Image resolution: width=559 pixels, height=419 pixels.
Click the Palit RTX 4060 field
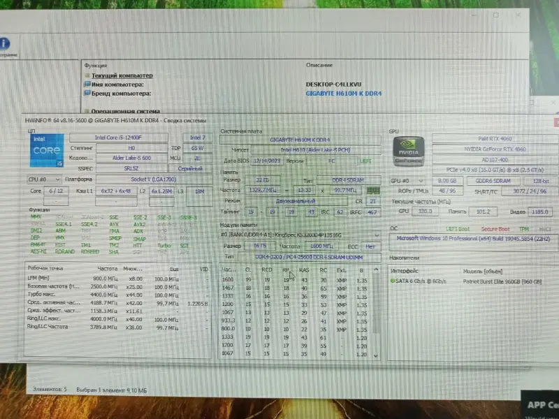pos(495,138)
